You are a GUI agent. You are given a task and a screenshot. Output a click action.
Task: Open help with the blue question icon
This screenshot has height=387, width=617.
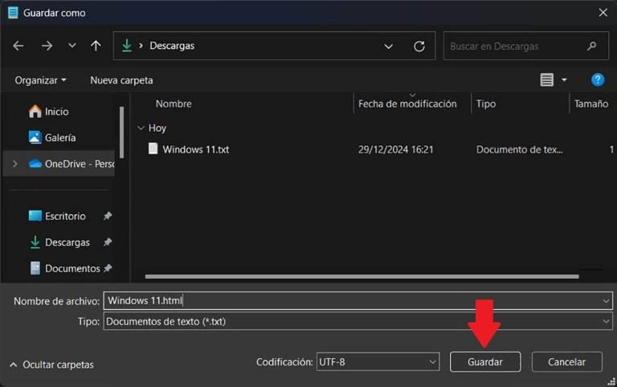tap(598, 79)
